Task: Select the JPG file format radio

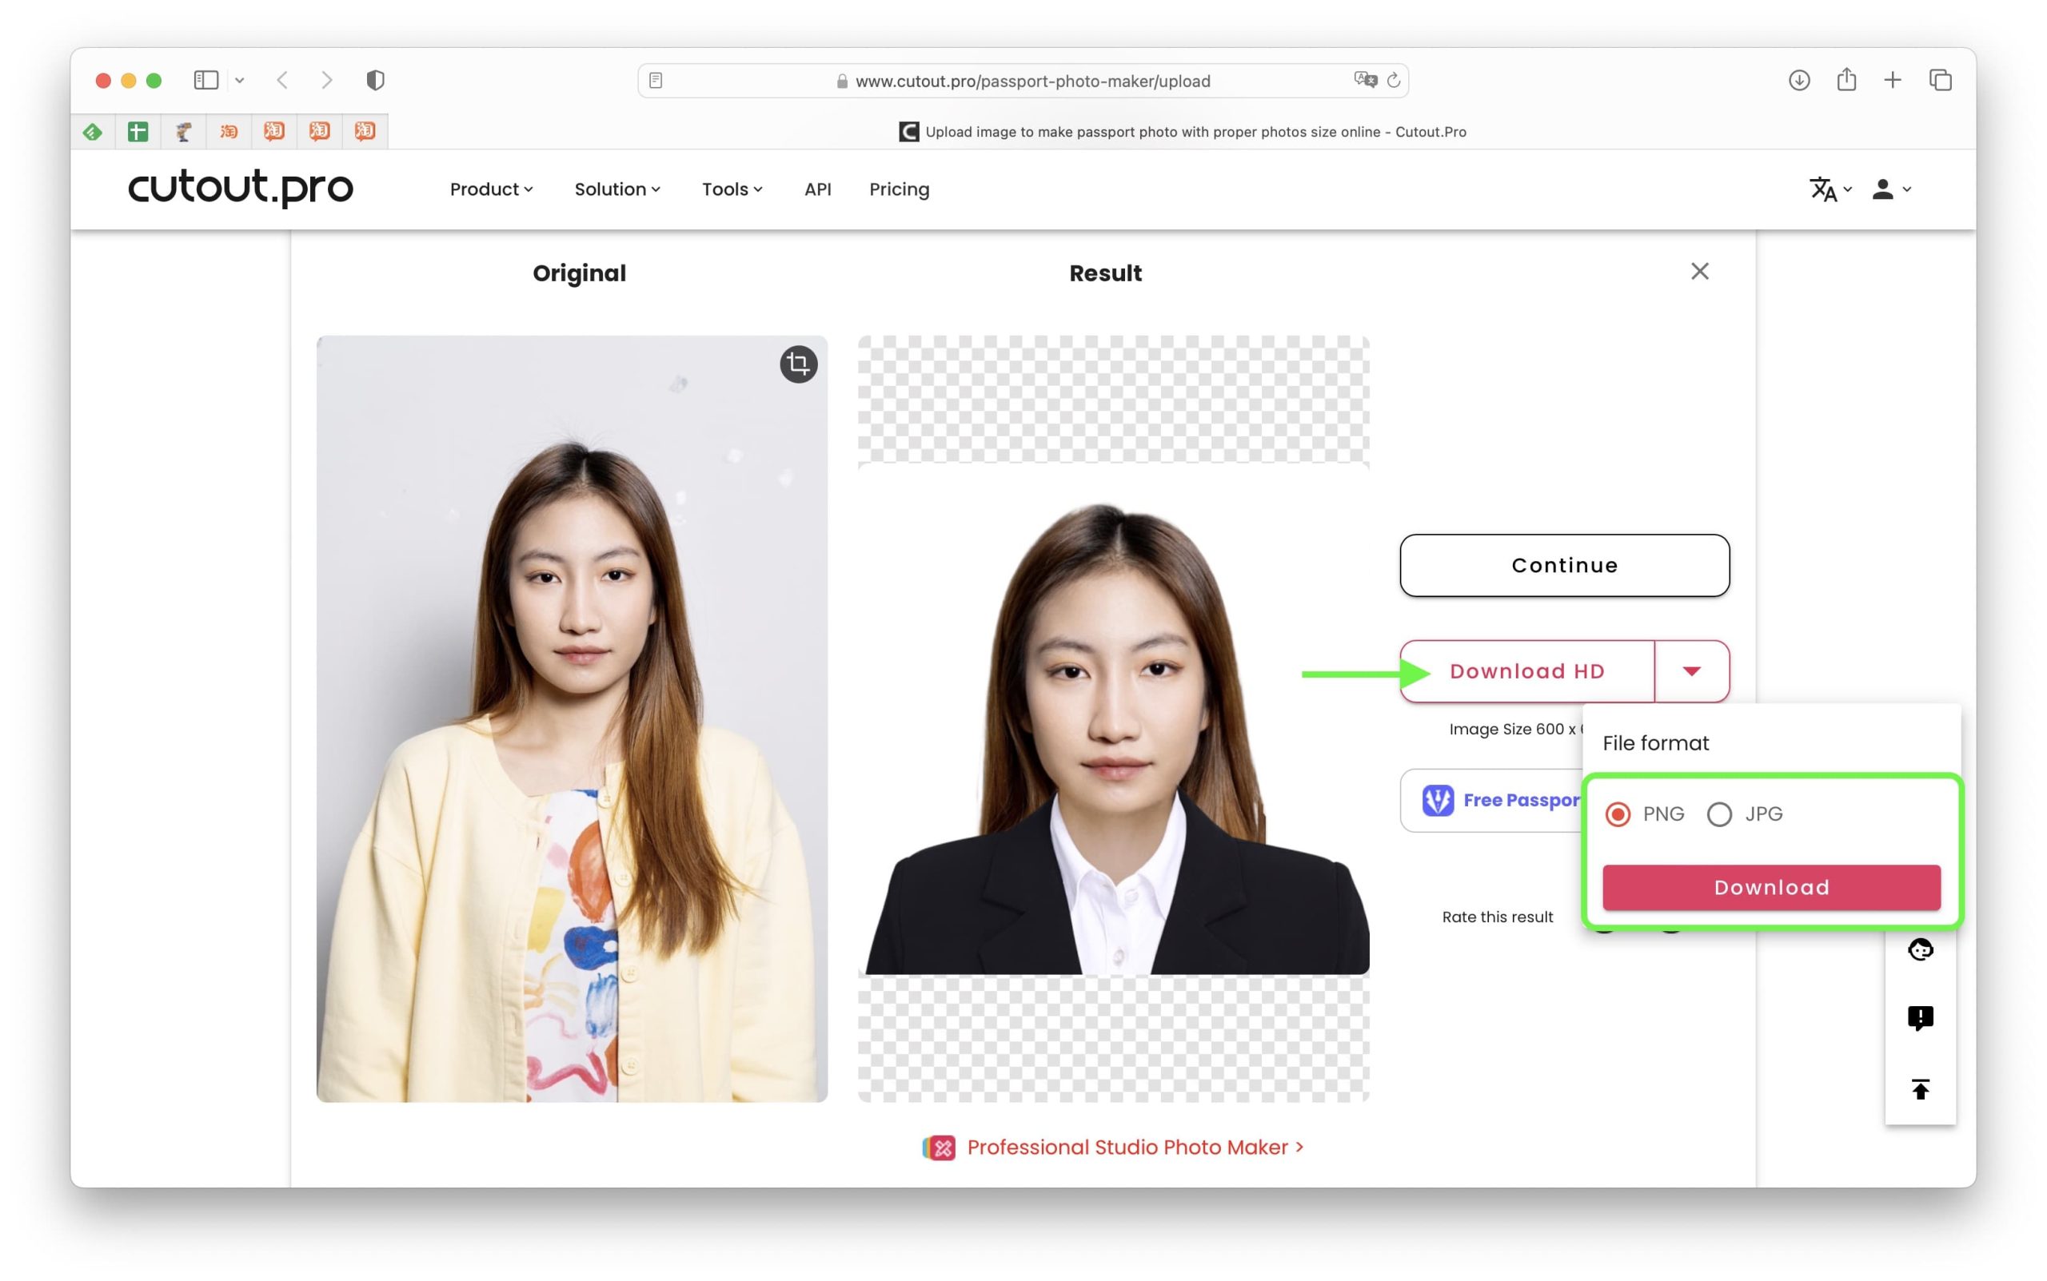Action: click(x=1719, y=814)
